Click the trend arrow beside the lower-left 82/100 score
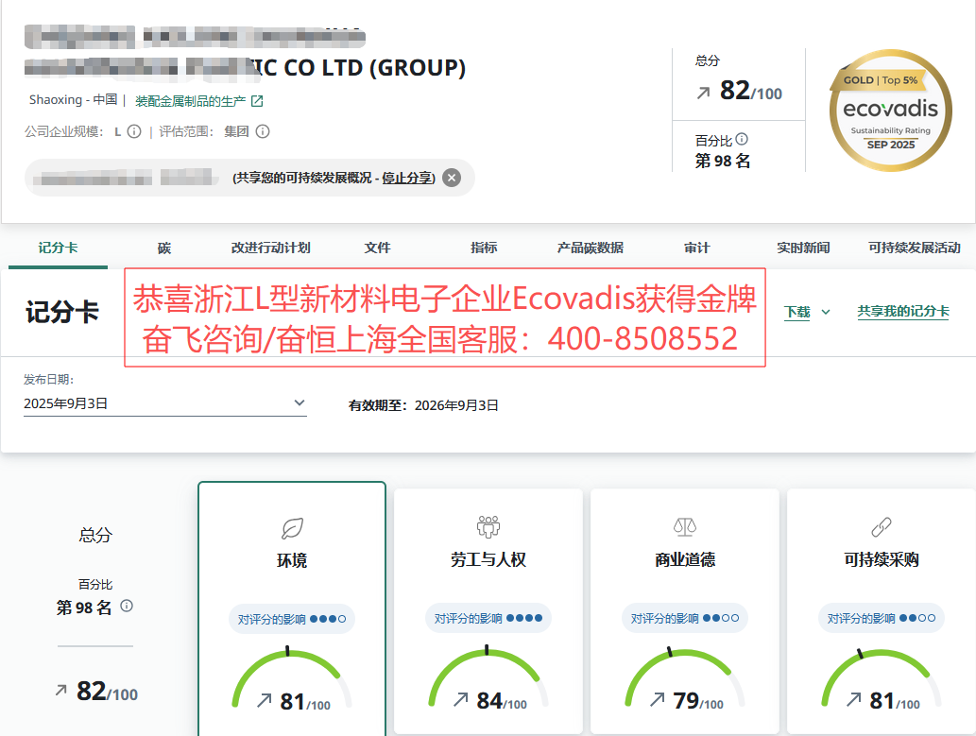This screenshot has width=976, height=736. pos(61,690)
